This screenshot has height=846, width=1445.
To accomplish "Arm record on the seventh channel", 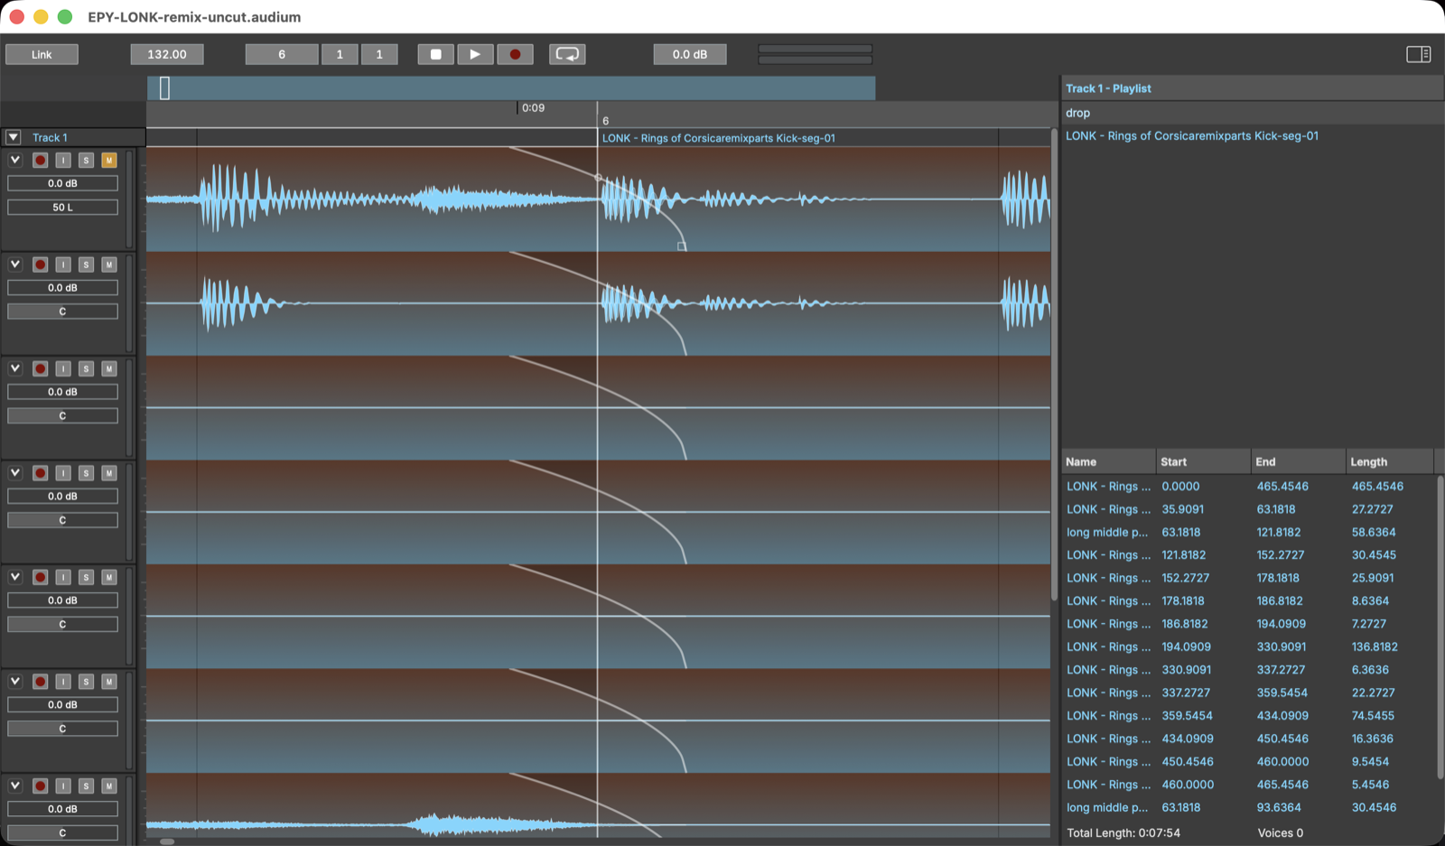I will [40, 786].
